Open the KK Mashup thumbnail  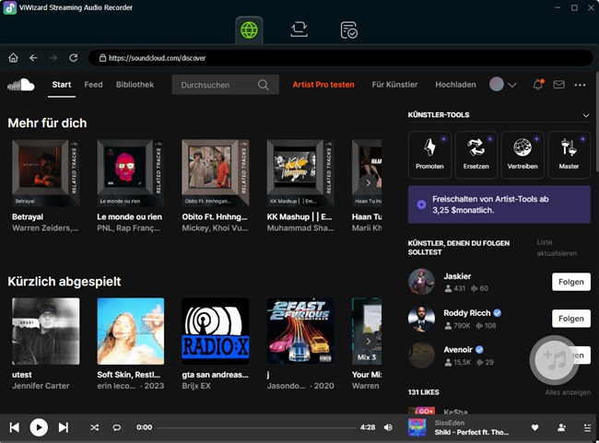pos(300,173)
